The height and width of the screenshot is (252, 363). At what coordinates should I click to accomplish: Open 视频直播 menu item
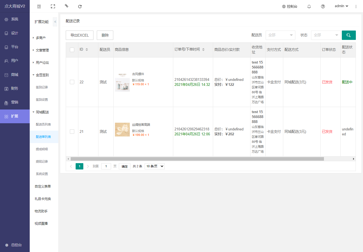[41, 223]
